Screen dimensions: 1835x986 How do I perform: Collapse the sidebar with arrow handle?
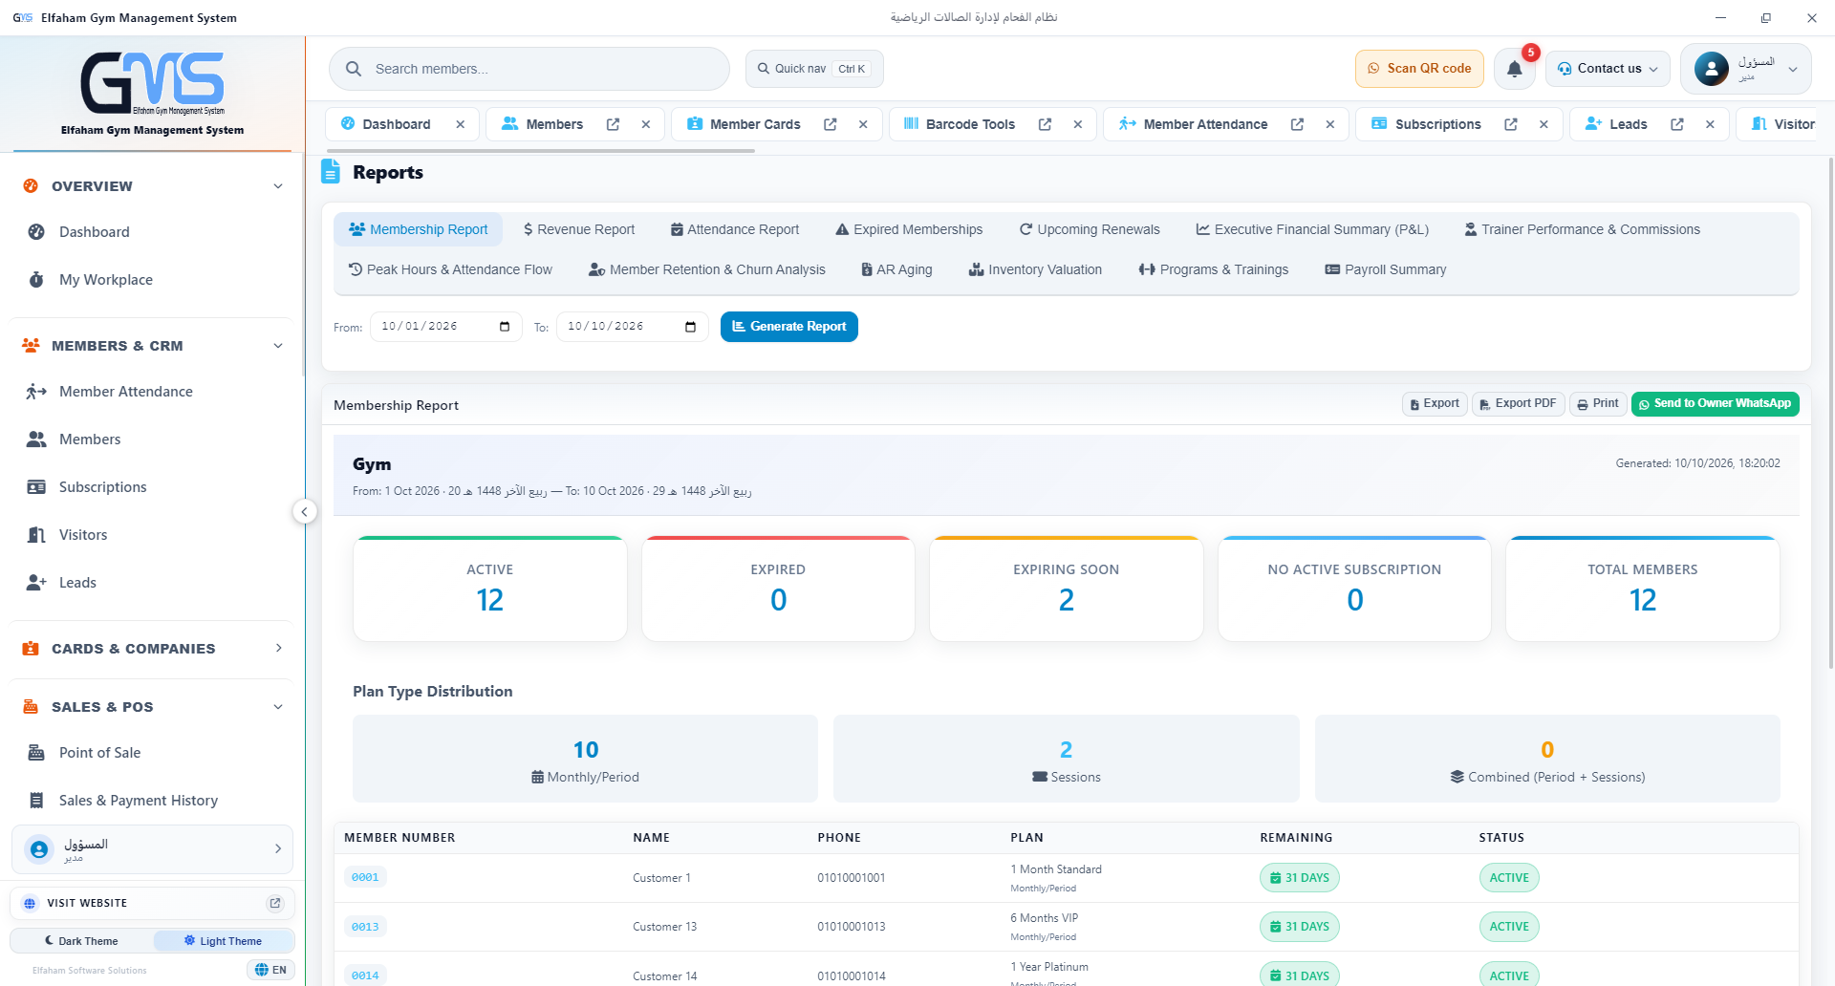point(304,512)
